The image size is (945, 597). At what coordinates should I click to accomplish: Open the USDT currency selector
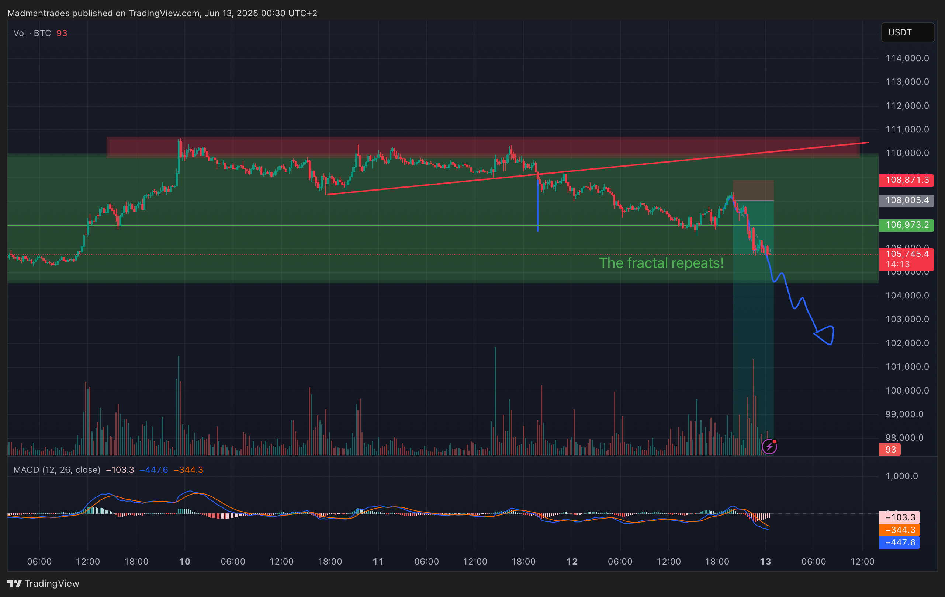tap(908, 32)
